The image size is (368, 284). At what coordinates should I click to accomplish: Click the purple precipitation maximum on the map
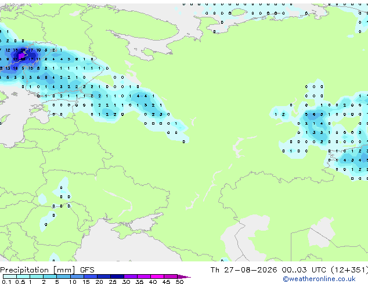(x=21, y=56)
